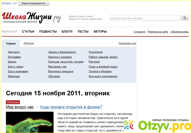Open the Реклама на сайте link
Image resolution: width=191 pixels, height=133 pixels.
point(158,32)
